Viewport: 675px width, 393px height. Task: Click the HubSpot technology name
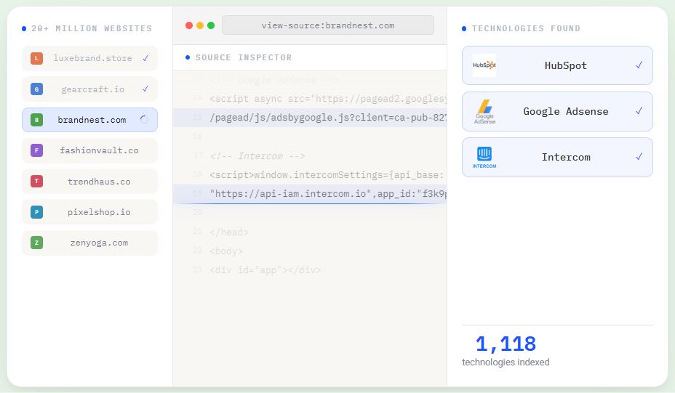point(566,66)
